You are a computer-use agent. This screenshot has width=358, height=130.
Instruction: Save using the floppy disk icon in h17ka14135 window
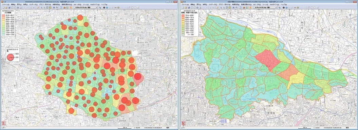click(189, 7)
